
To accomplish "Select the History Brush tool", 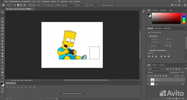I will click(2, 44).
